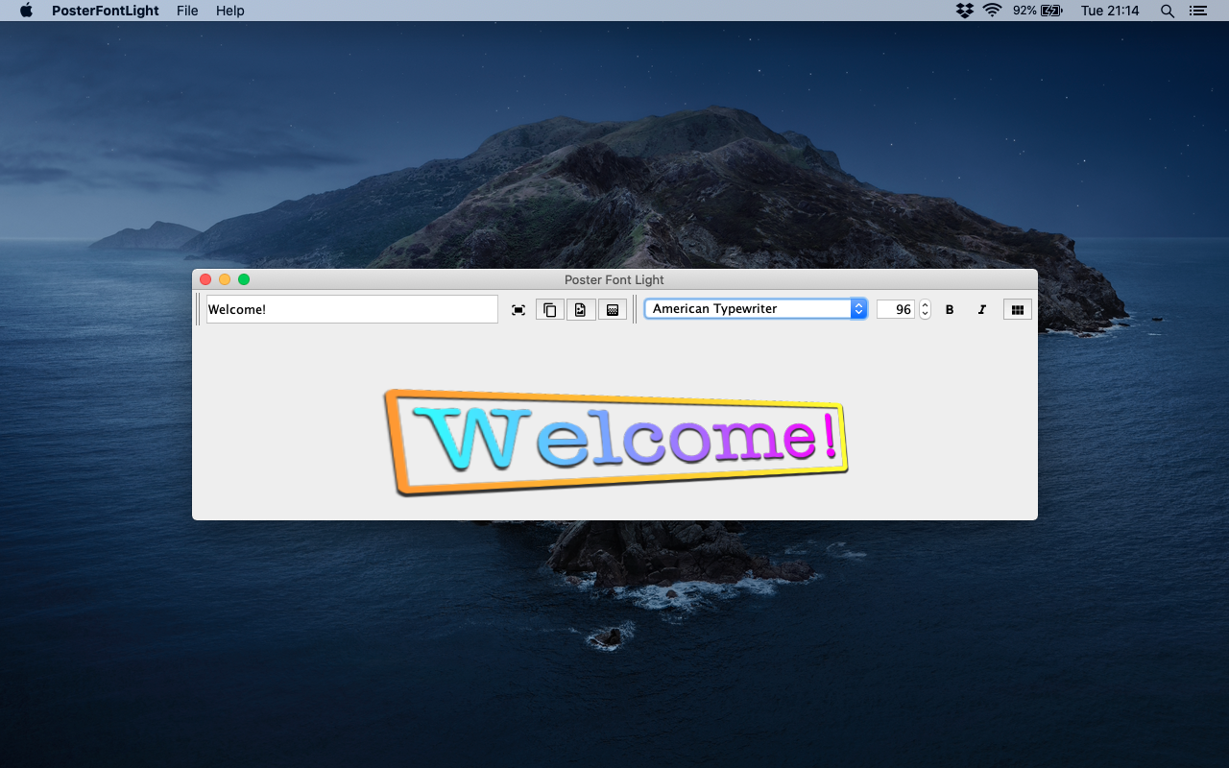Click the save image file icon

[x=581, y=309]
